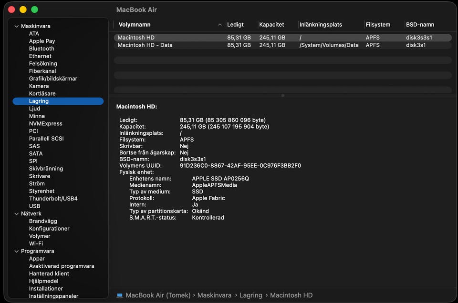Select Ljud in the sidebar

34,109
